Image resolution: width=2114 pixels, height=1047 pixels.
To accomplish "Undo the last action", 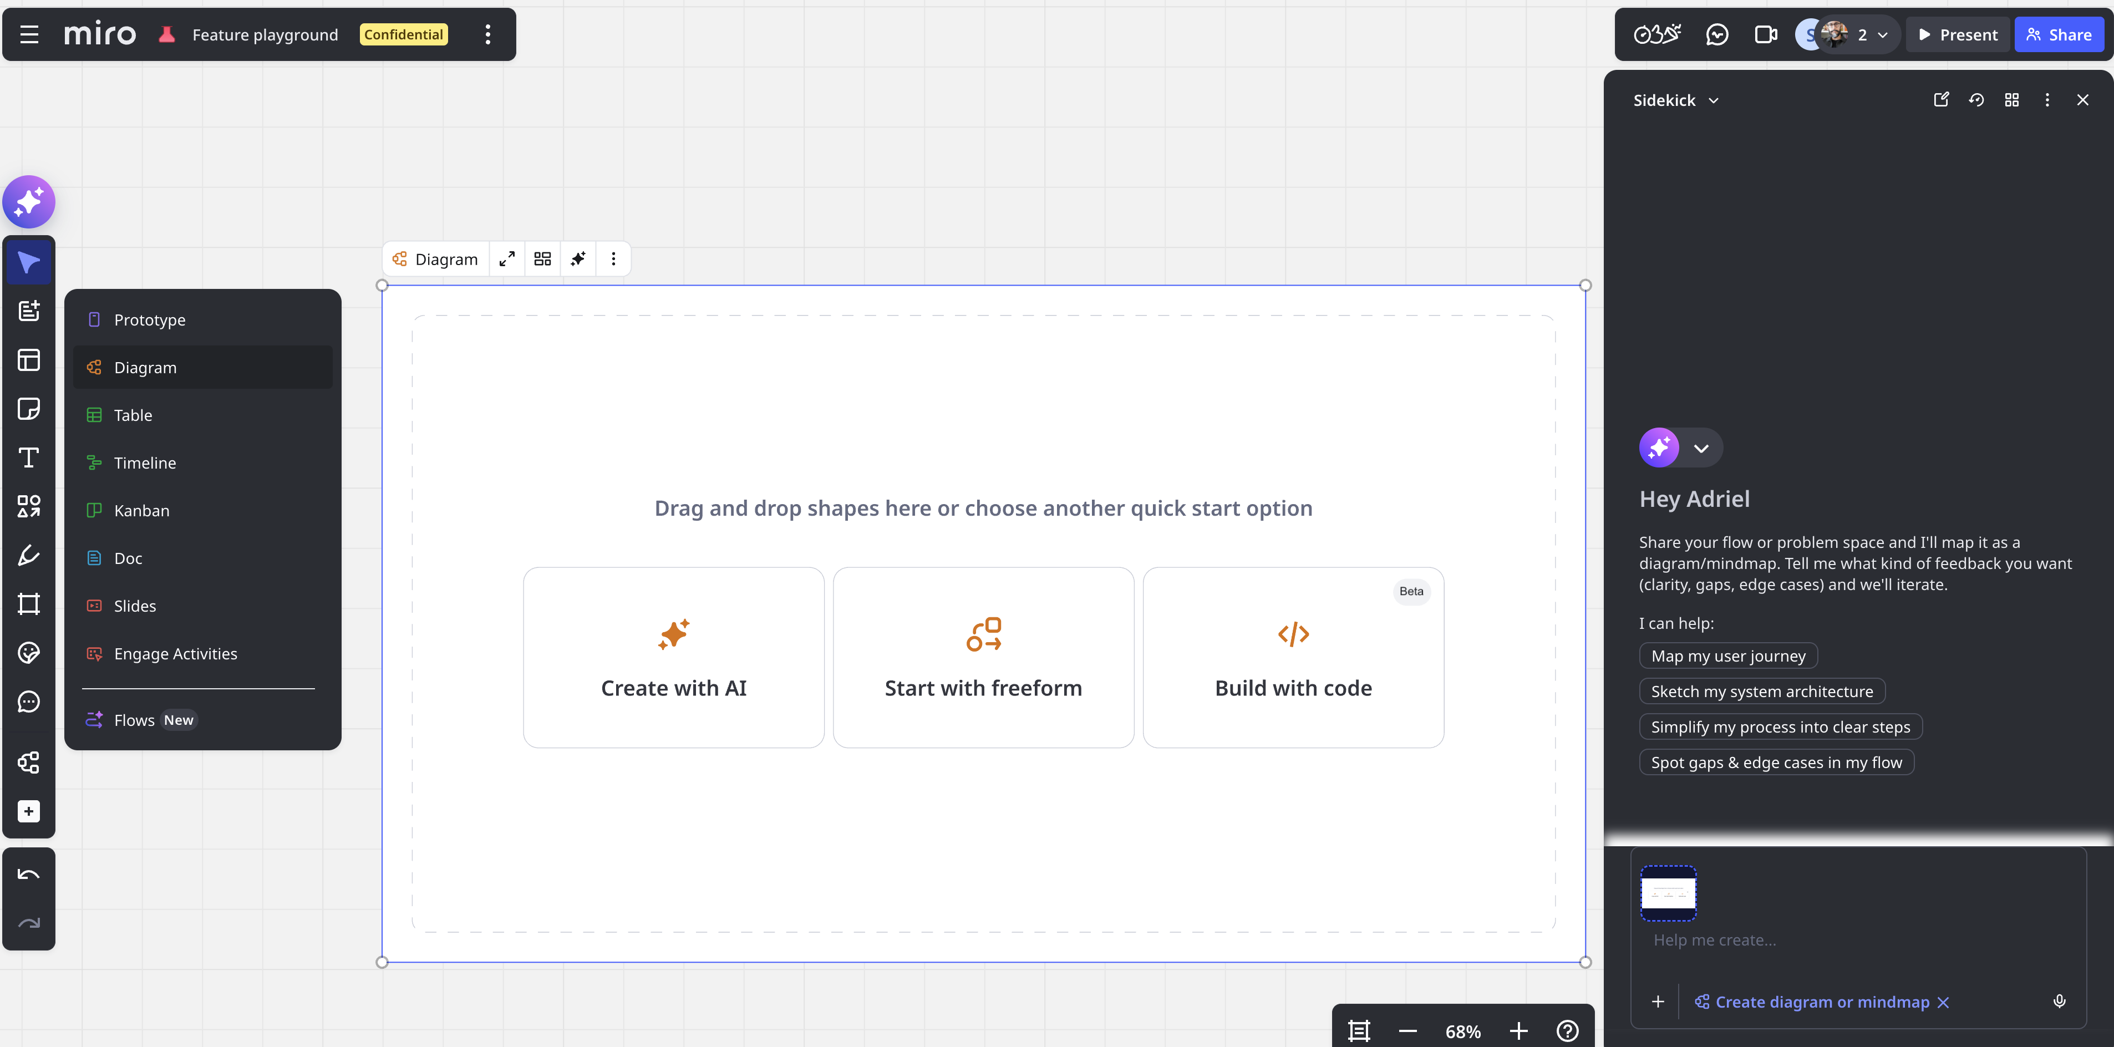I will (x=29, y=875).
